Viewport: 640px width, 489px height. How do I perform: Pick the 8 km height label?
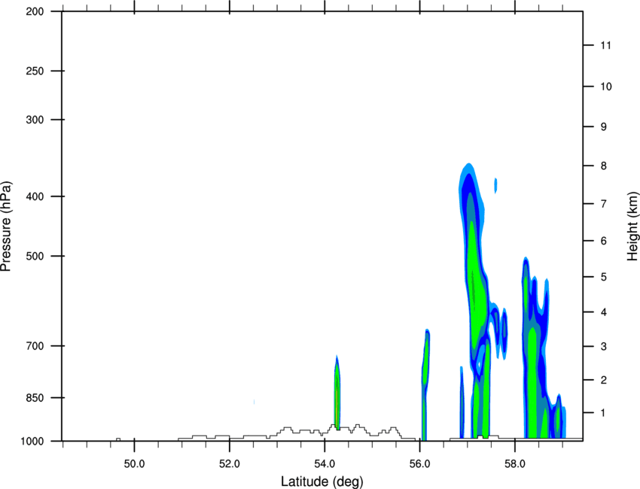pos(604,166)
